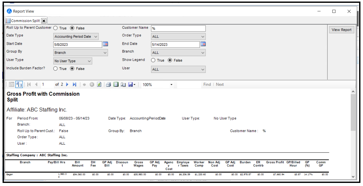The width and height of the screenshot is (363, 186).
Task: Switch to print layout view
Action: coord(116,84)
